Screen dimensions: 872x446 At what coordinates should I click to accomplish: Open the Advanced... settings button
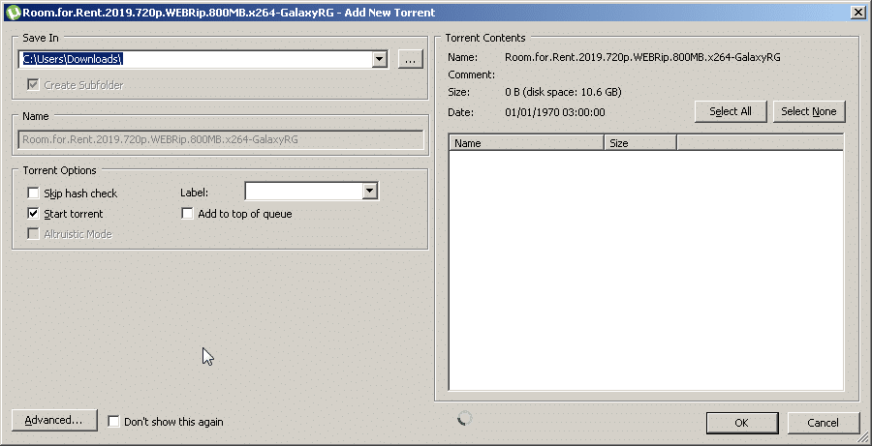[54, 421]
